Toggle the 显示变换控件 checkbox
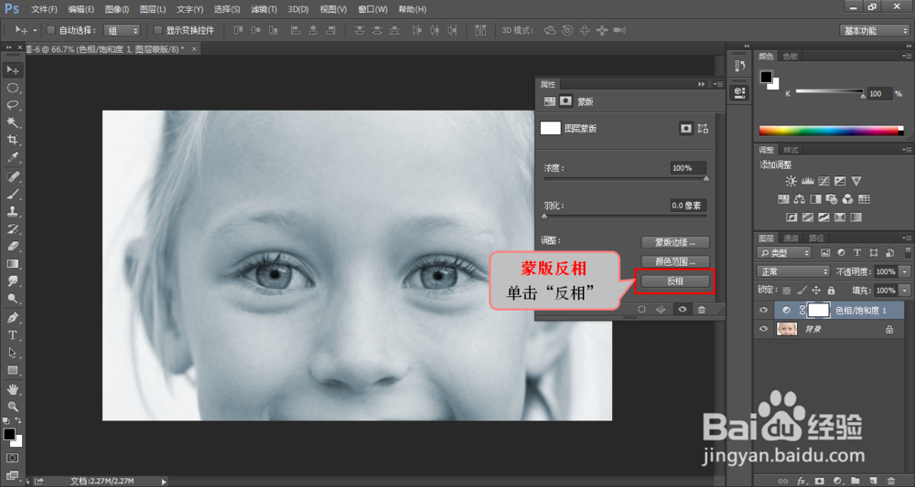The height and width of the screenshot is (487, 915). click(x=157, y=30)
